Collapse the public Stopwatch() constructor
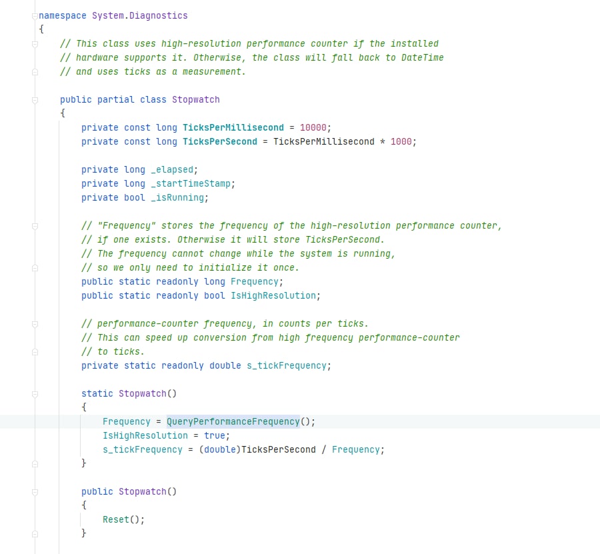 point(35,492)
